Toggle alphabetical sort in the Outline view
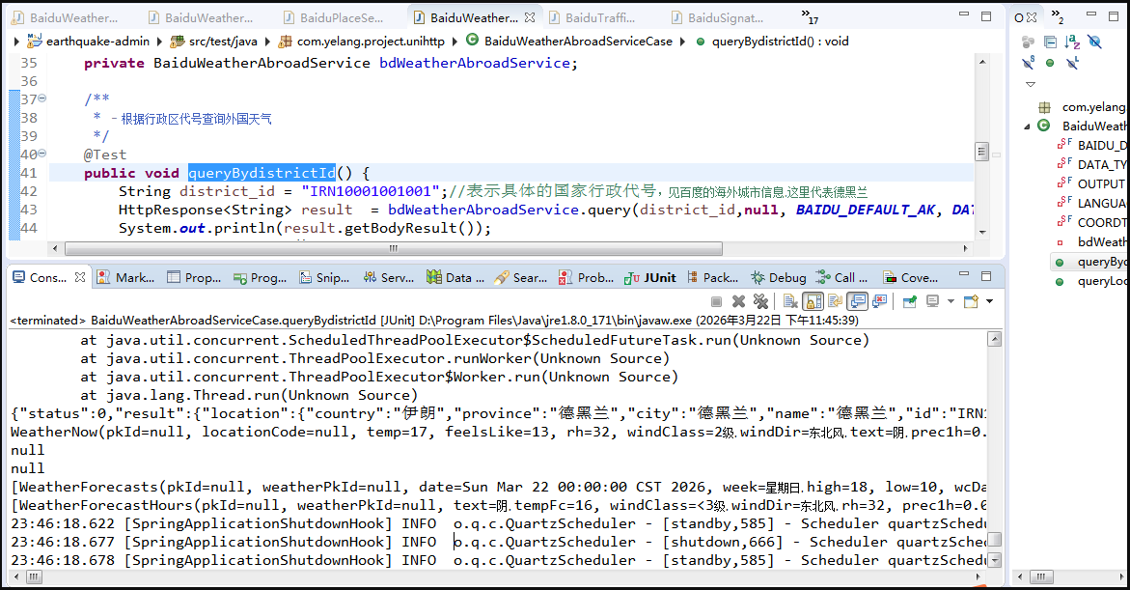This screenshot has width=1130, height=590. (1072, 42)
